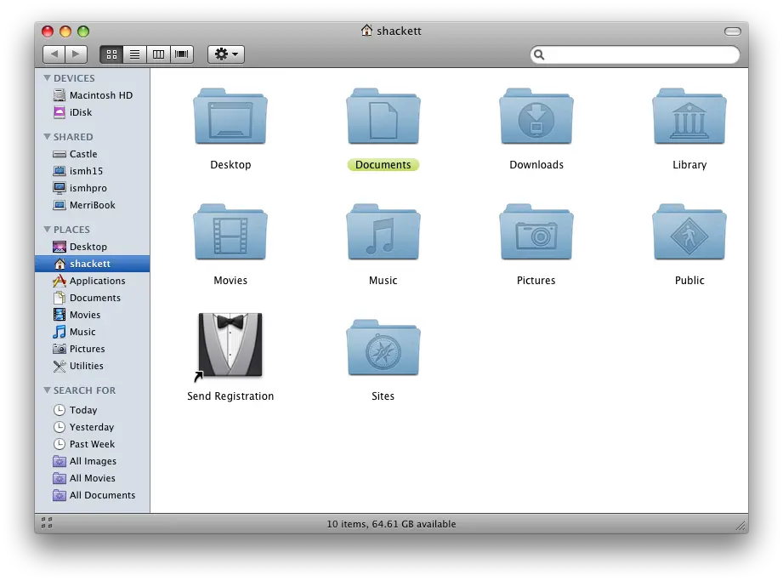Click the magnifier icon in search field
Screen dimensions: 783x581
(x=539, y=54)
